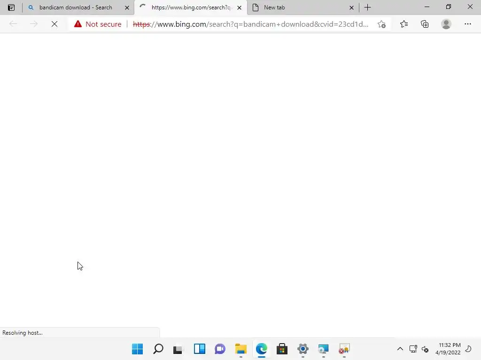
Task: Open the certificate taskbar app with red X
Action: click(344, 349)
